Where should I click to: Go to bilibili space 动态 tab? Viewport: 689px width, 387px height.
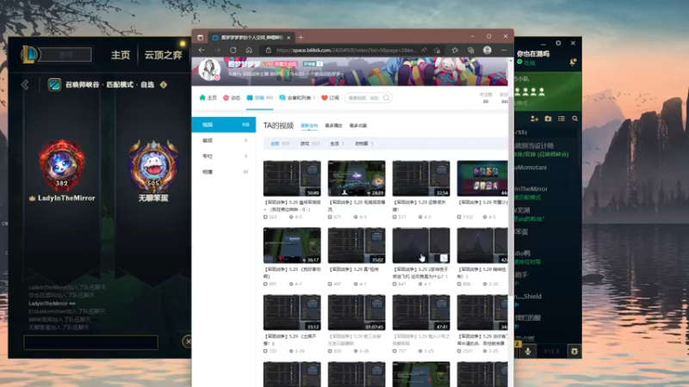232,98
